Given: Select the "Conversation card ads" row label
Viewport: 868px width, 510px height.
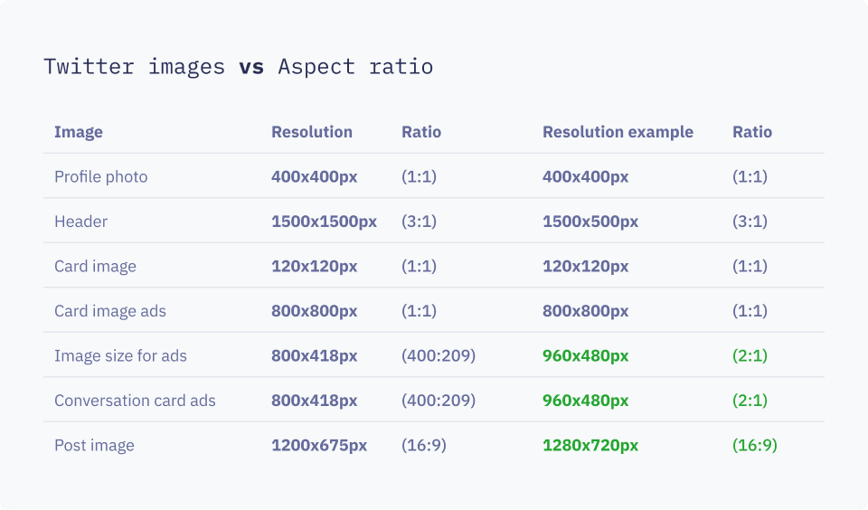Looking at the screenshot, I should tap(135, 401).
